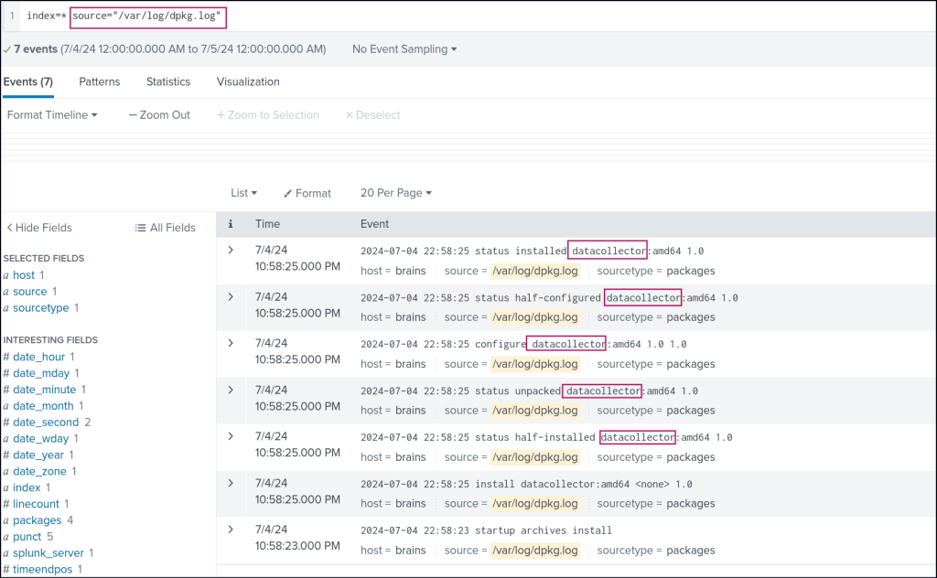Click the Zoom Out timeline button
The image size is (937, 578).
[159, 115]
